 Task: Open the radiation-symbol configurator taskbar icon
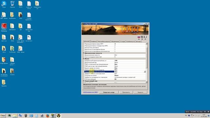(x=58, y=116)
